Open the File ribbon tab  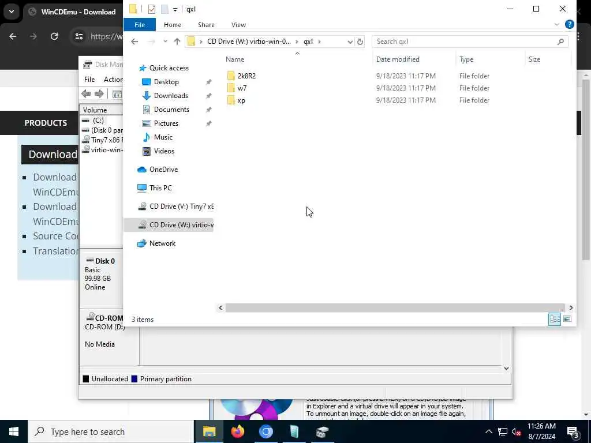pos(140,25)
